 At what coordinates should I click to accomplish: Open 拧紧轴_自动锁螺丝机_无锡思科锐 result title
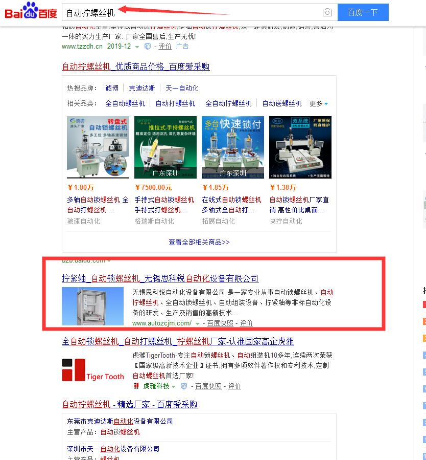[160, 278]
